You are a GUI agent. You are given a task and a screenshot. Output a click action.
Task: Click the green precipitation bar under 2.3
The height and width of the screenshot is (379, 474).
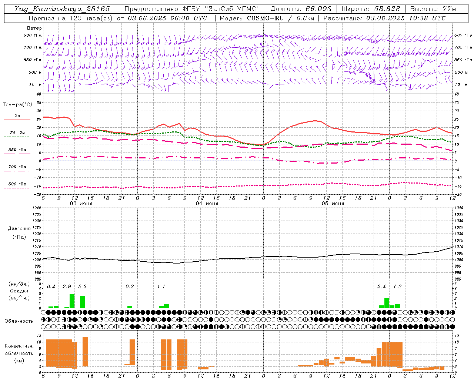83,302
